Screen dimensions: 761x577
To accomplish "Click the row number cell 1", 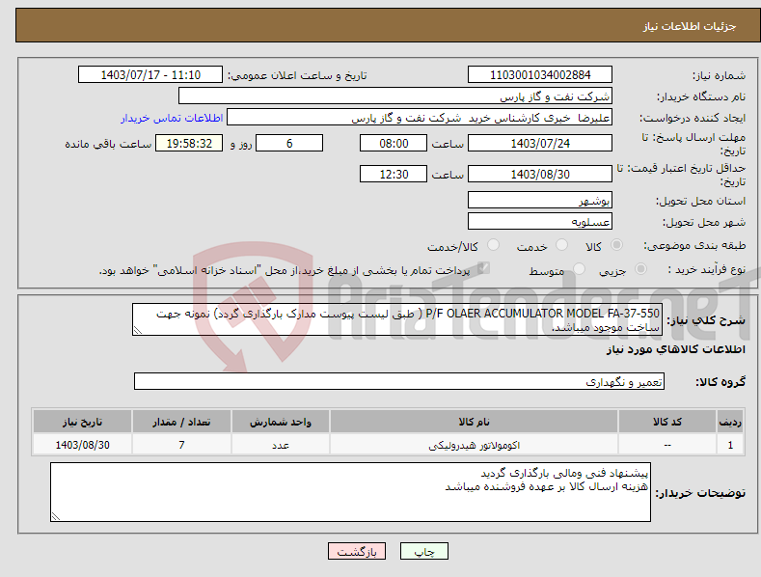I will click(x=730, y=445).
